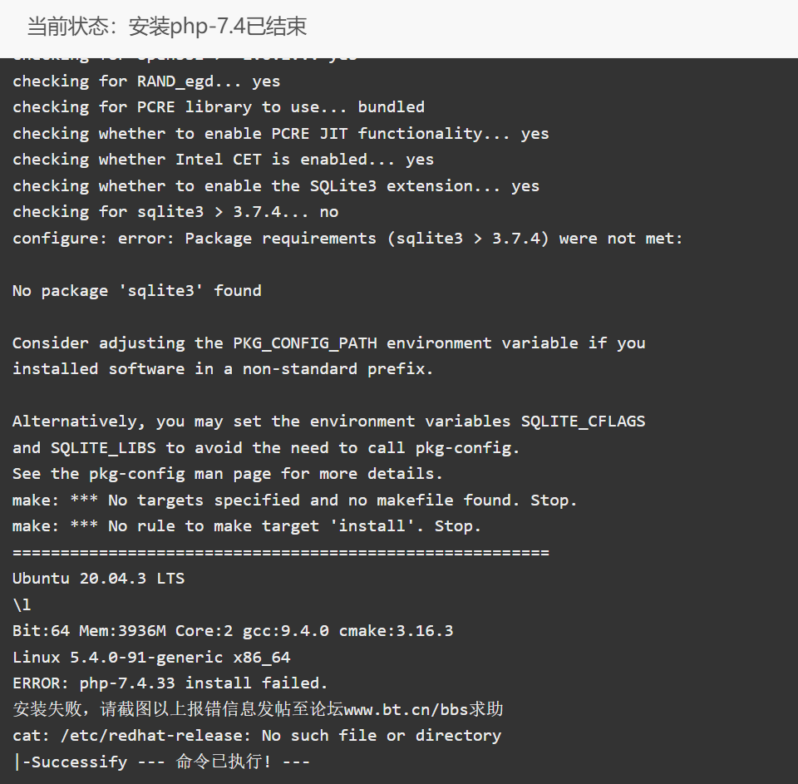Click the PKG_CONFIG_PATH environment variable text
The width and height of the screenshot is (798, 784).
305,343
